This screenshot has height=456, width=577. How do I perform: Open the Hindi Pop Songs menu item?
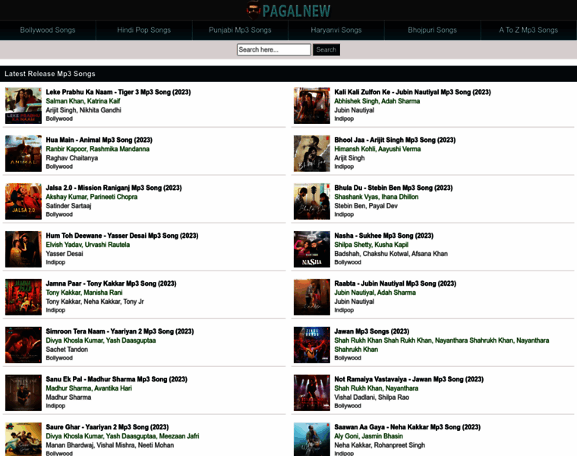(144, 30)
